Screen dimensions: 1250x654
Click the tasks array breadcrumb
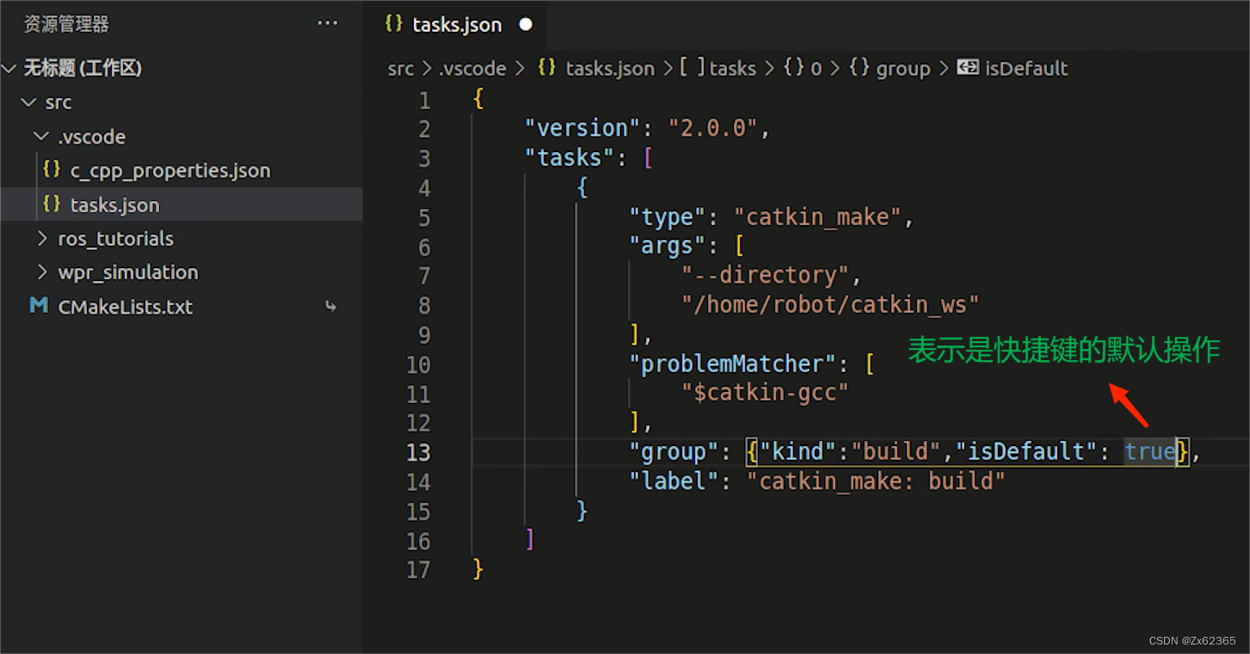(x=732, y=69)
